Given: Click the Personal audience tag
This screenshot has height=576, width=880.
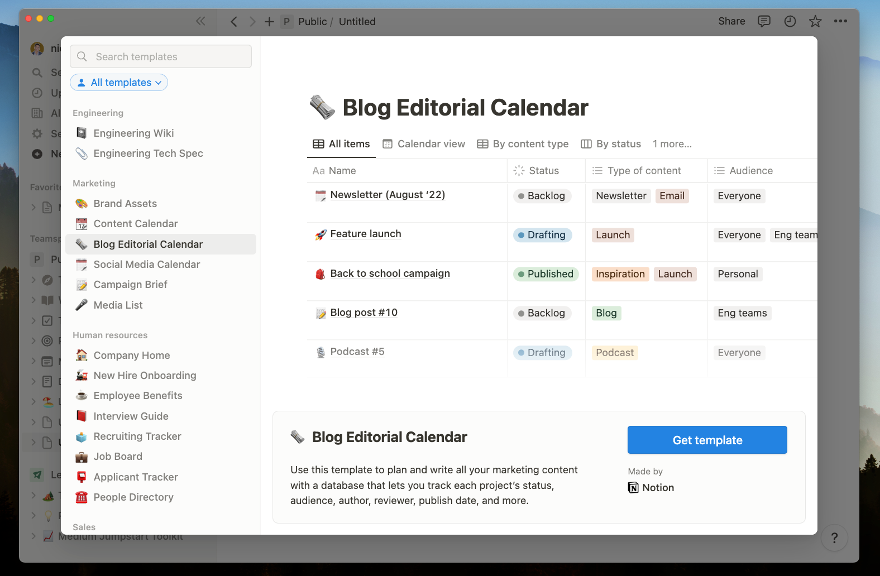Looking at the screenshot, I should (738, 274).
